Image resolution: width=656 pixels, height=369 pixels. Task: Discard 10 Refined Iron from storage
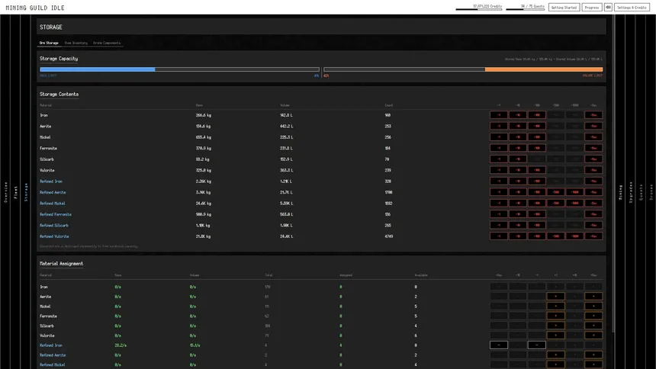point(517,181)
